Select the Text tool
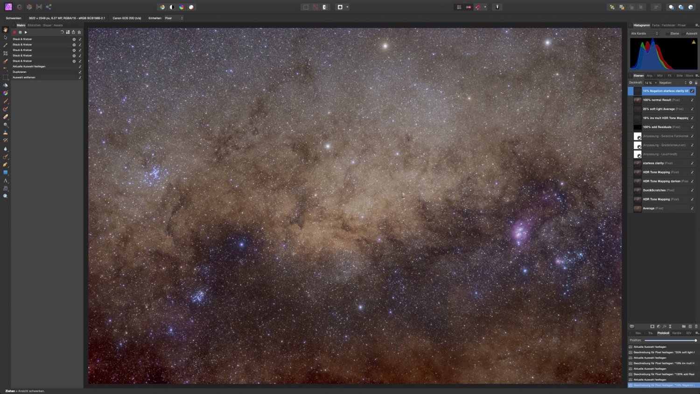Viewport: 700px width, 394px height. [x=6, y=180]
